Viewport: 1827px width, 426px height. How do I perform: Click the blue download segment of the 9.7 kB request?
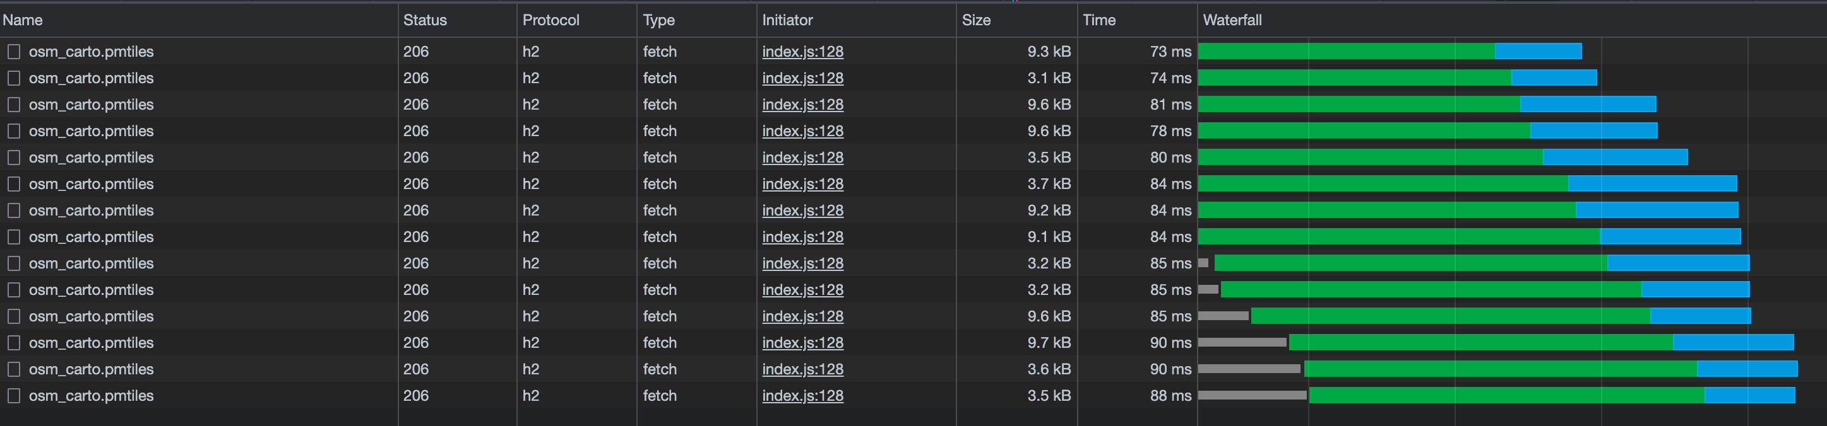[x=1732, y=342]
